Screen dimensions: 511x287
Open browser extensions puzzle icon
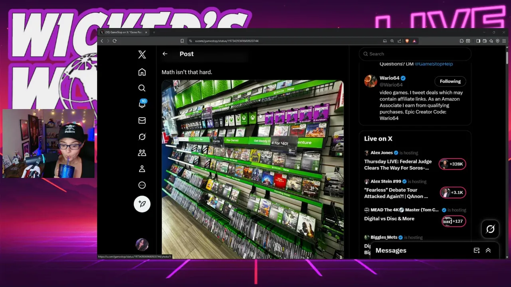[x=461, y=41]
